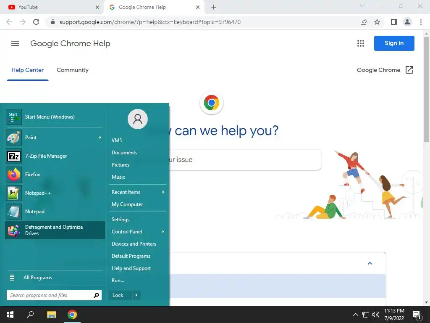Expand Control Panel submenu arrow
Screen dimensions: 430x323
click(163, 232)
